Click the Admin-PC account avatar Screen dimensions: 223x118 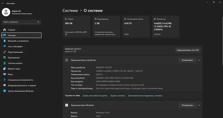click(x=6, y=12)
